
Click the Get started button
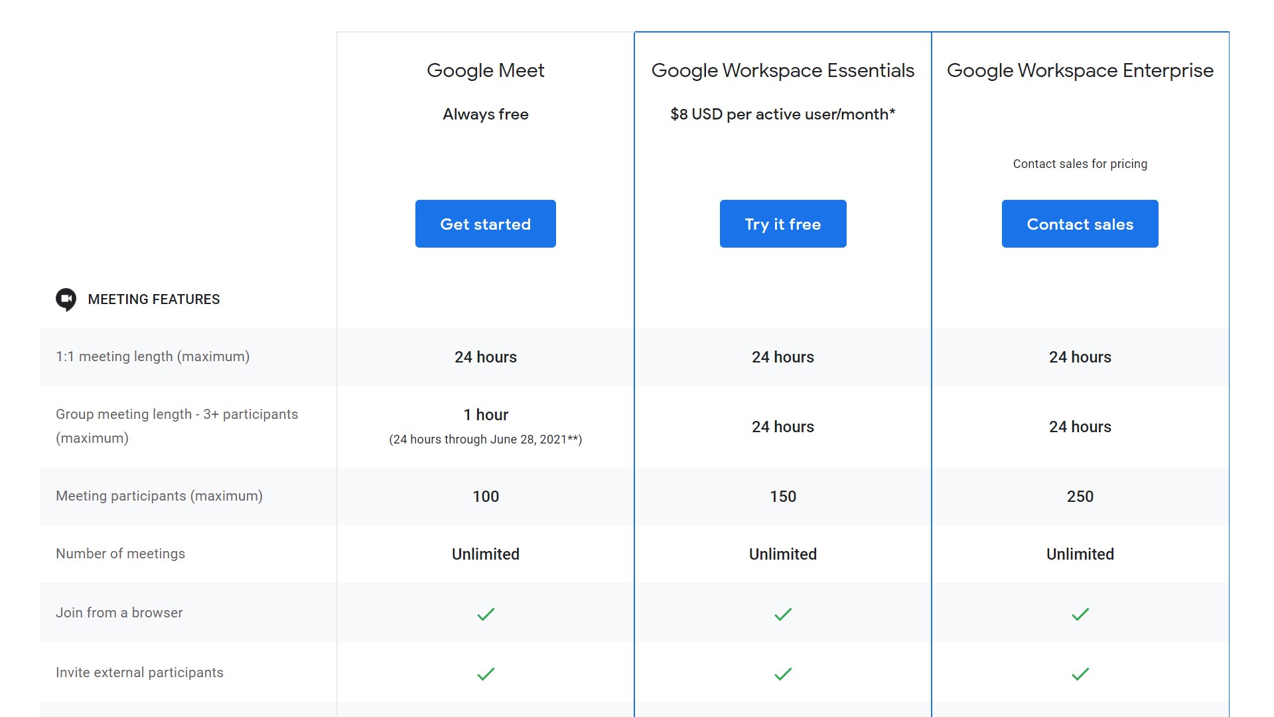click(x=485, y=224)
